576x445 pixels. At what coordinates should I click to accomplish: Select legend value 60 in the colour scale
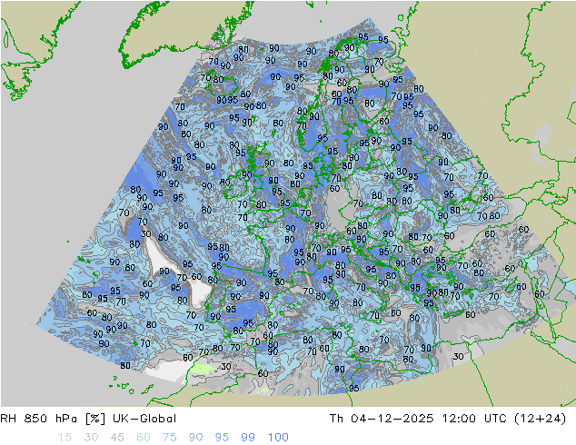(144, 438)
